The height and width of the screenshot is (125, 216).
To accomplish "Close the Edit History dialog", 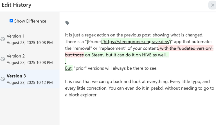I will tap(213, 5).
